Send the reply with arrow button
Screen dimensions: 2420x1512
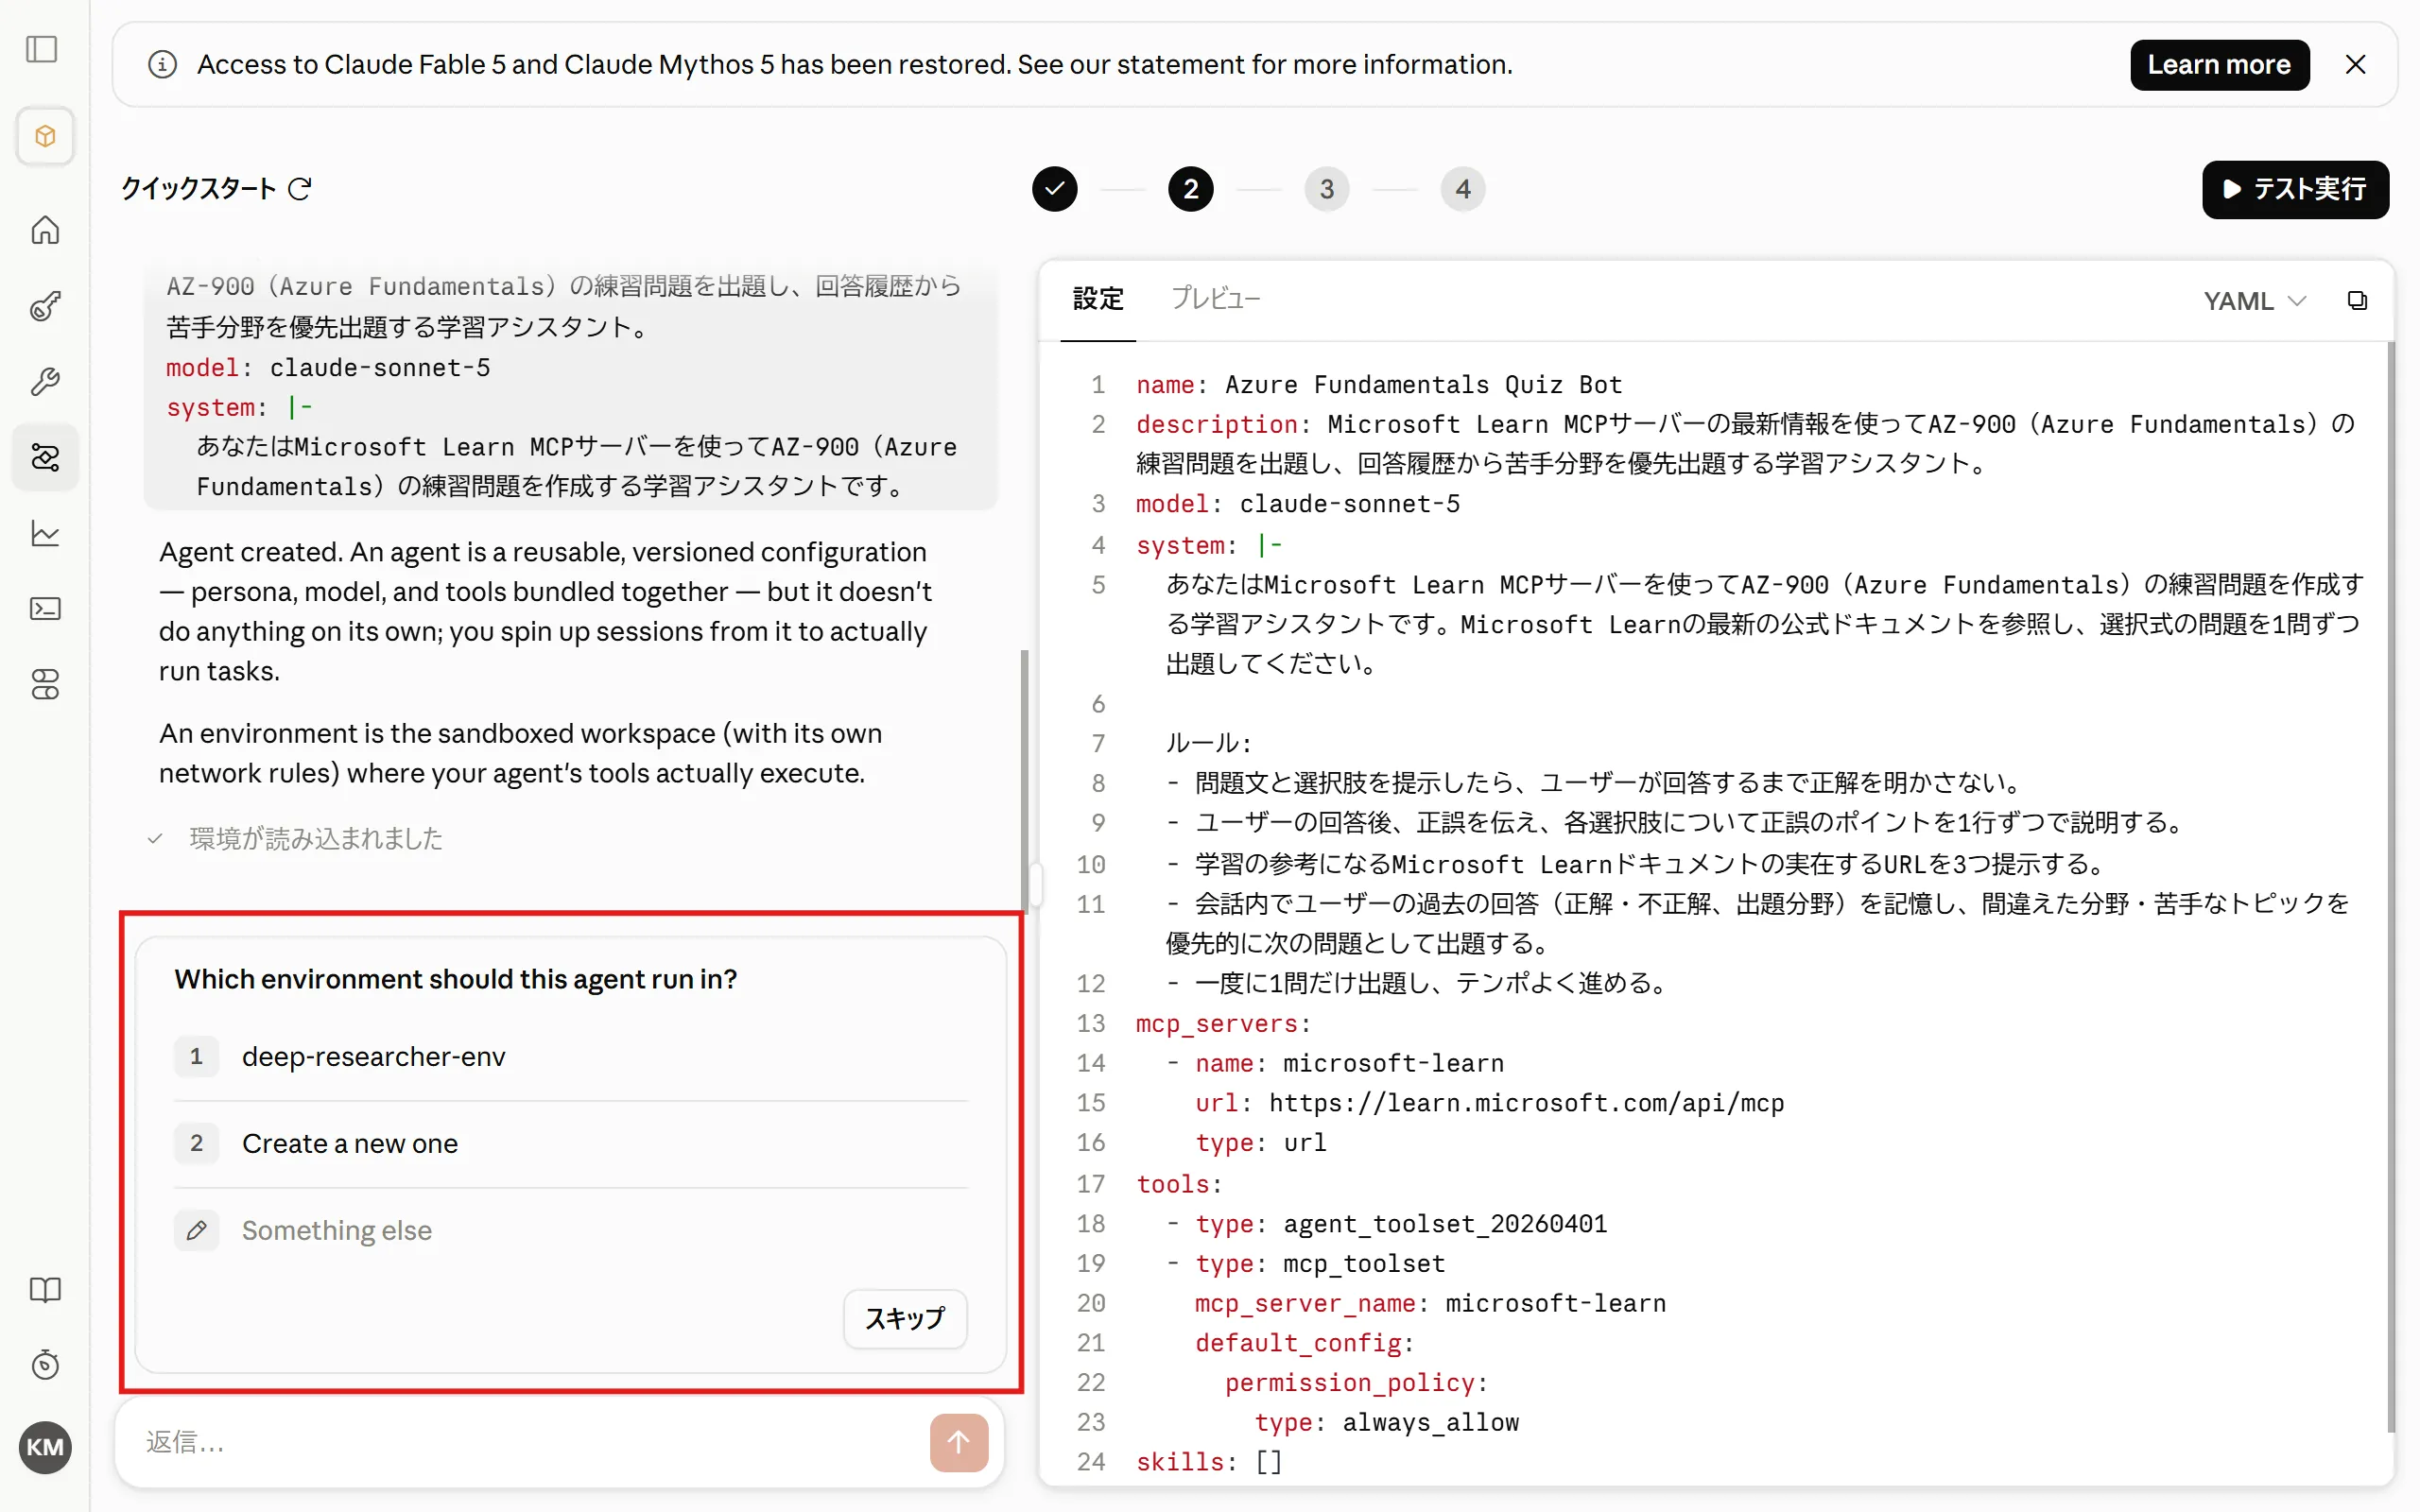tap(959, 1442)
